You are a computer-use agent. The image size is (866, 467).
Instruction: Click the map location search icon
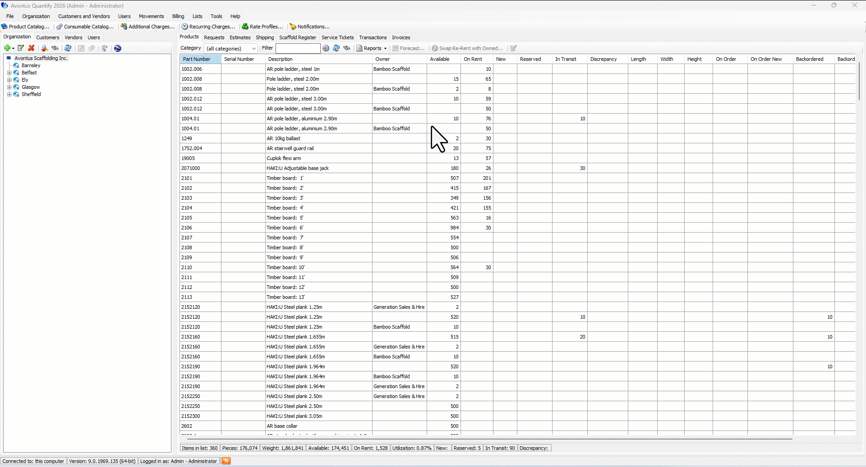[105, 48]
